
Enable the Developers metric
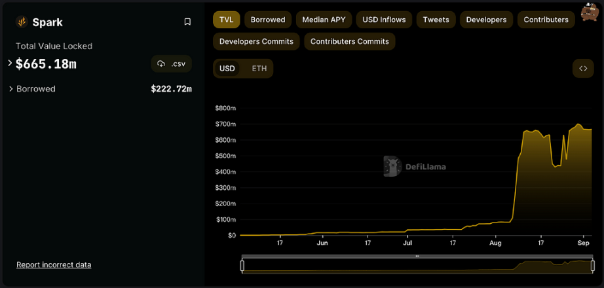point(486,20)
